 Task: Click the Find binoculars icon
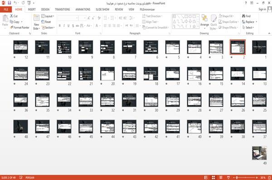(x=244, y=16)
